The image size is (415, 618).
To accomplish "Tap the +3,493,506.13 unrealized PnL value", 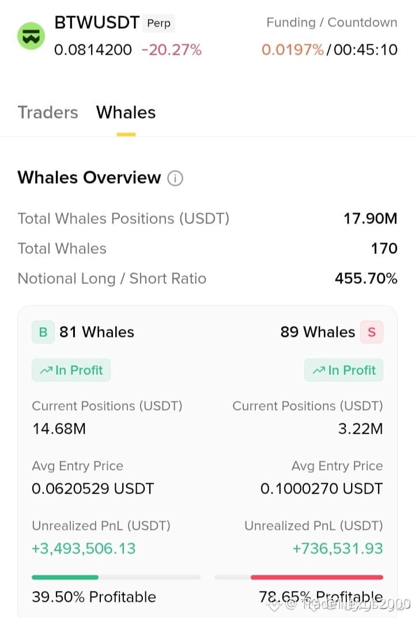I will click(x=84, y=549).
